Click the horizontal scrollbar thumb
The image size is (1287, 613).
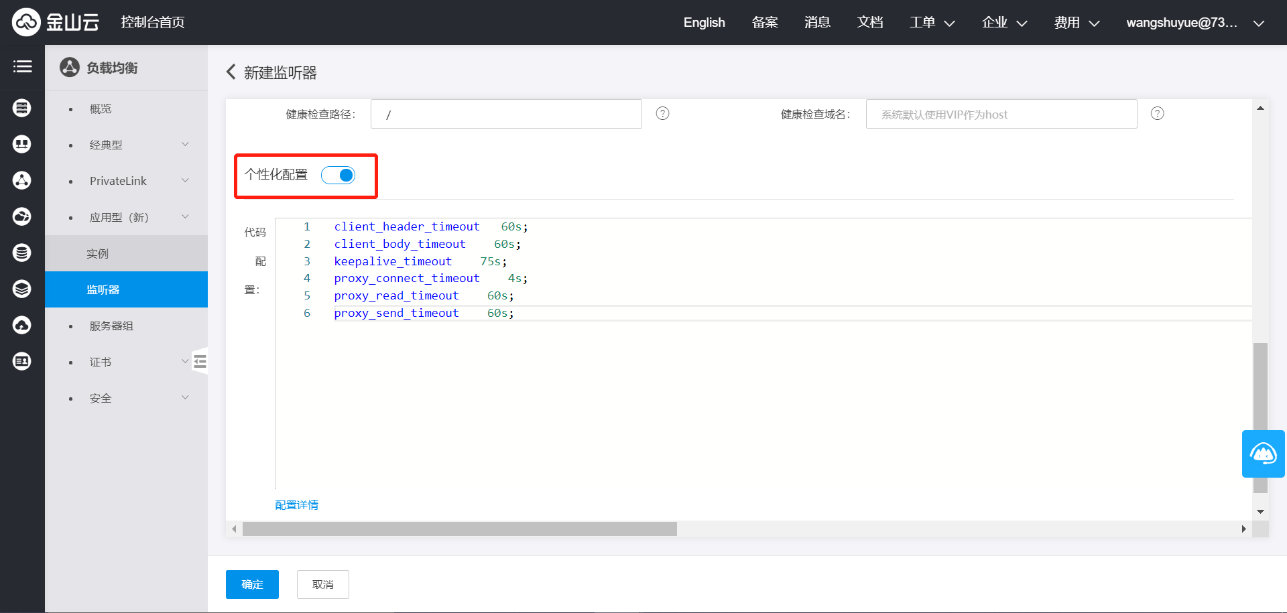(x=460, y=529)
